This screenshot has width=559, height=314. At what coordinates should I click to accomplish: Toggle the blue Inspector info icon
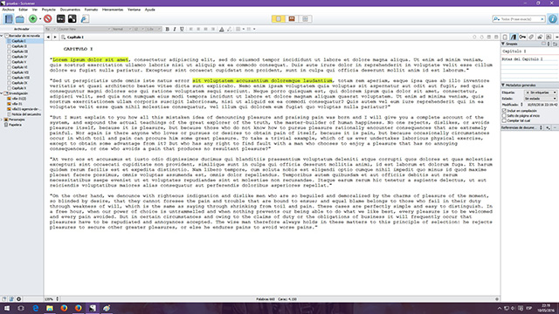(553, 19)
